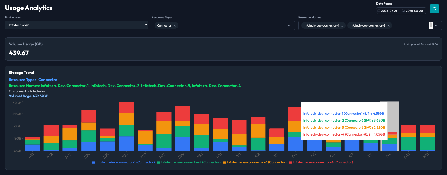The width and height of the screenshot is (447, 175).
Task: Click the green segment of the 8/10 bar
Action: tap(408, 143)
